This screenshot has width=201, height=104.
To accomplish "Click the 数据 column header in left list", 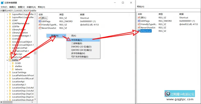I will click(x=82, y=14).
